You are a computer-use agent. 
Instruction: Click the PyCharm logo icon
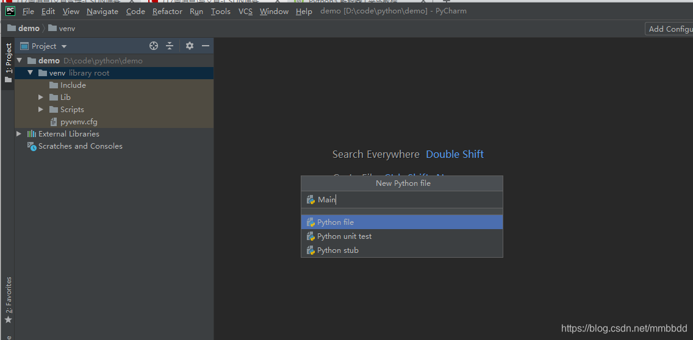click(x=10, y=11)
